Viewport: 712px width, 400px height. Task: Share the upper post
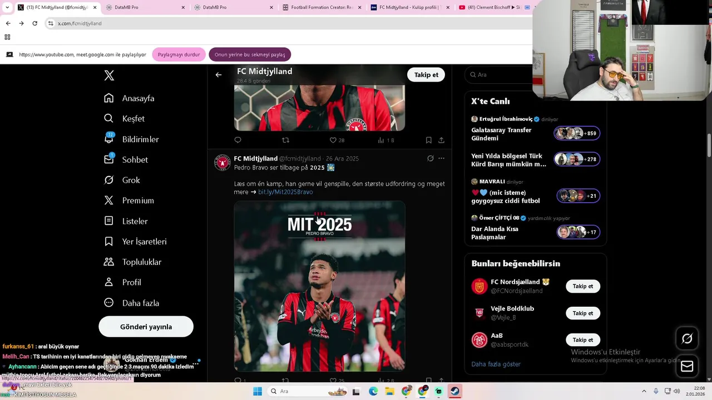(x=441, y=140)
